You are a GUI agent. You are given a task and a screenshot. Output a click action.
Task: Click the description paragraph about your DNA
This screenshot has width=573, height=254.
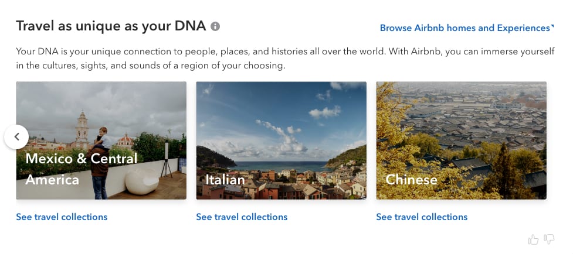[x=285, y=59]
